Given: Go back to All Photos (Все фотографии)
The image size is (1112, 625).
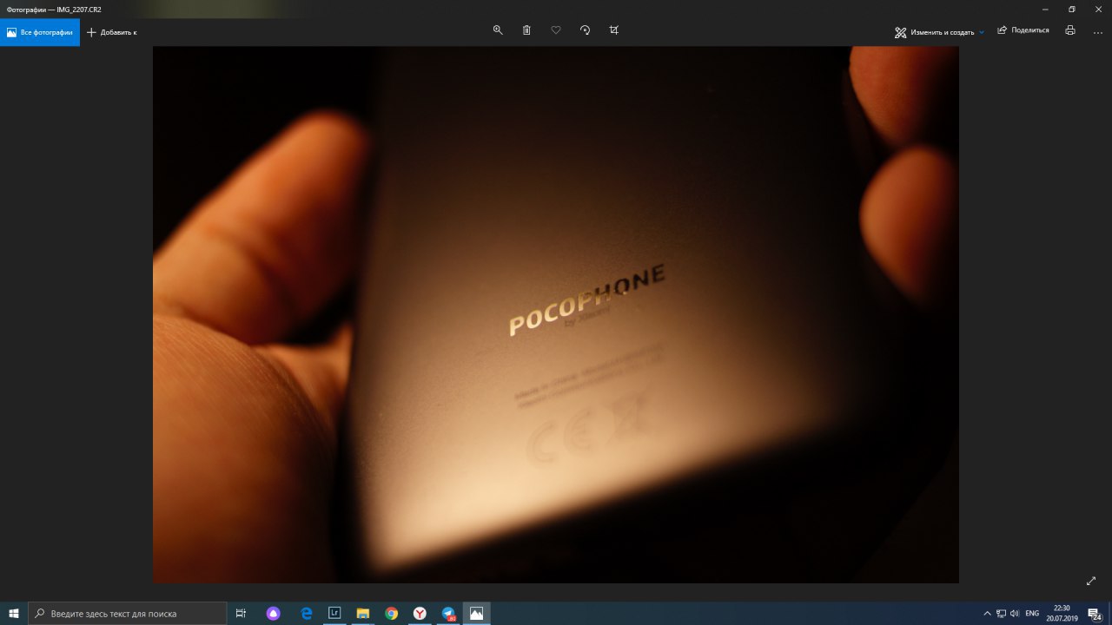Looking at the screenshot, I should tap(40, 32).
